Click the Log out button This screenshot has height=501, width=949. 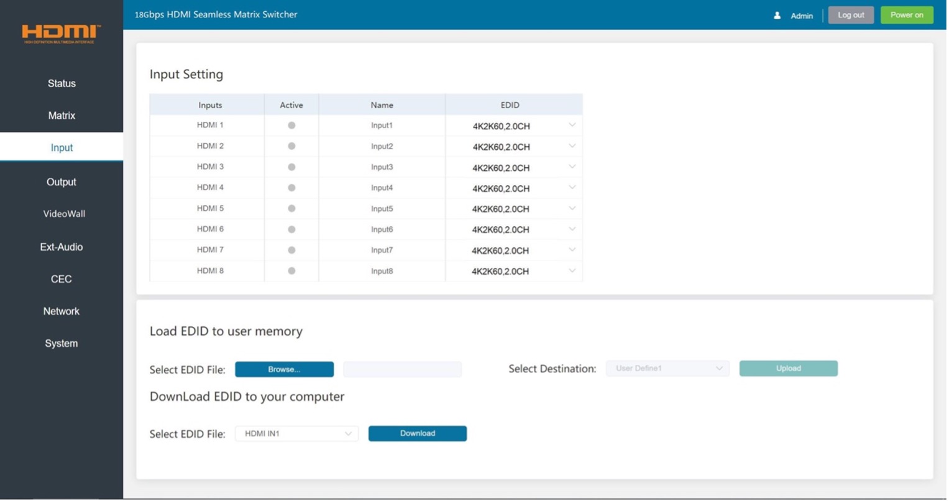pyautogui.click(x=851, y=14)
